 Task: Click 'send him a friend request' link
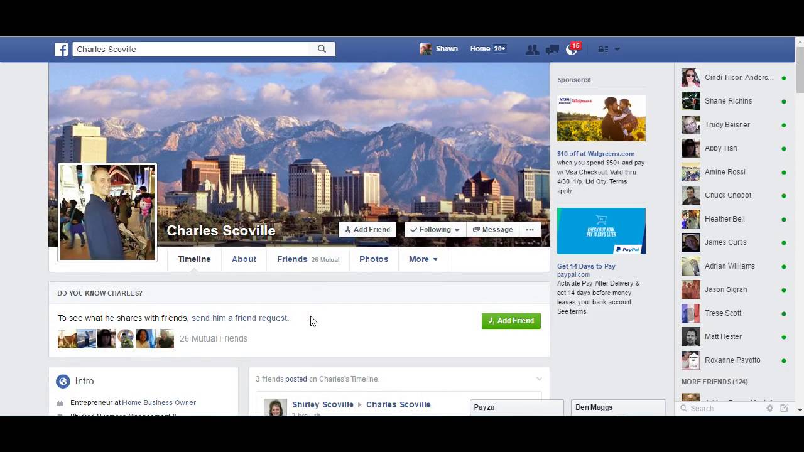pos(240,318)
